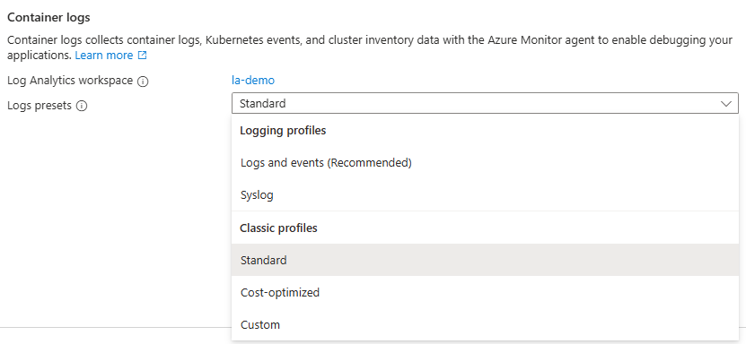Viewport: 746px width, 344px height.
Task: Click blank area below Logs presets label
Action: [x=114, y=213]
